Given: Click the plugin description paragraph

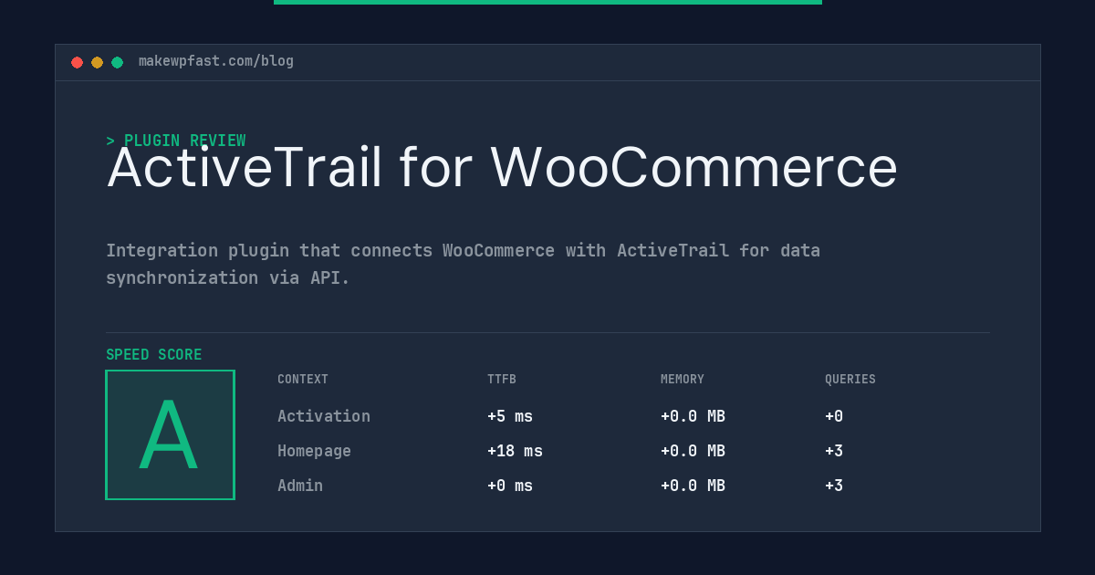Looking at the screenshot, I should [463, 264].
